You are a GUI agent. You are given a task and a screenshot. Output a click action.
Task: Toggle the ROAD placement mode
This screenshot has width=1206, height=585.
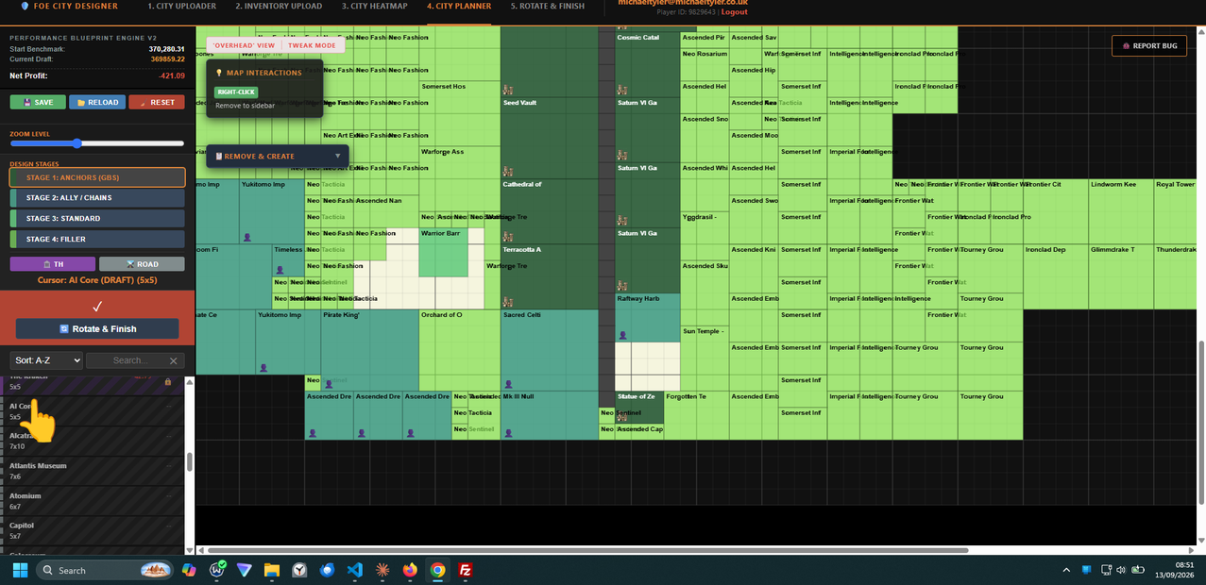142,264
